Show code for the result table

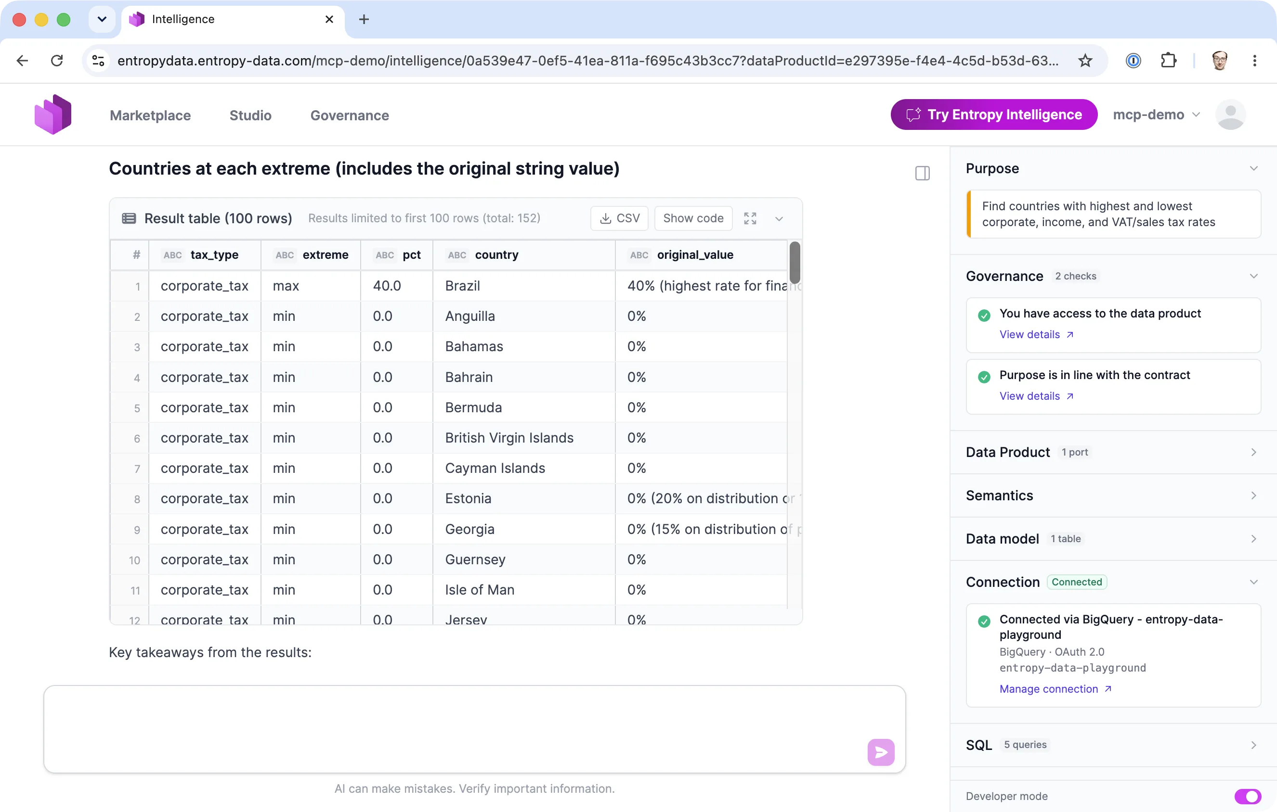[x=693, y=218]
